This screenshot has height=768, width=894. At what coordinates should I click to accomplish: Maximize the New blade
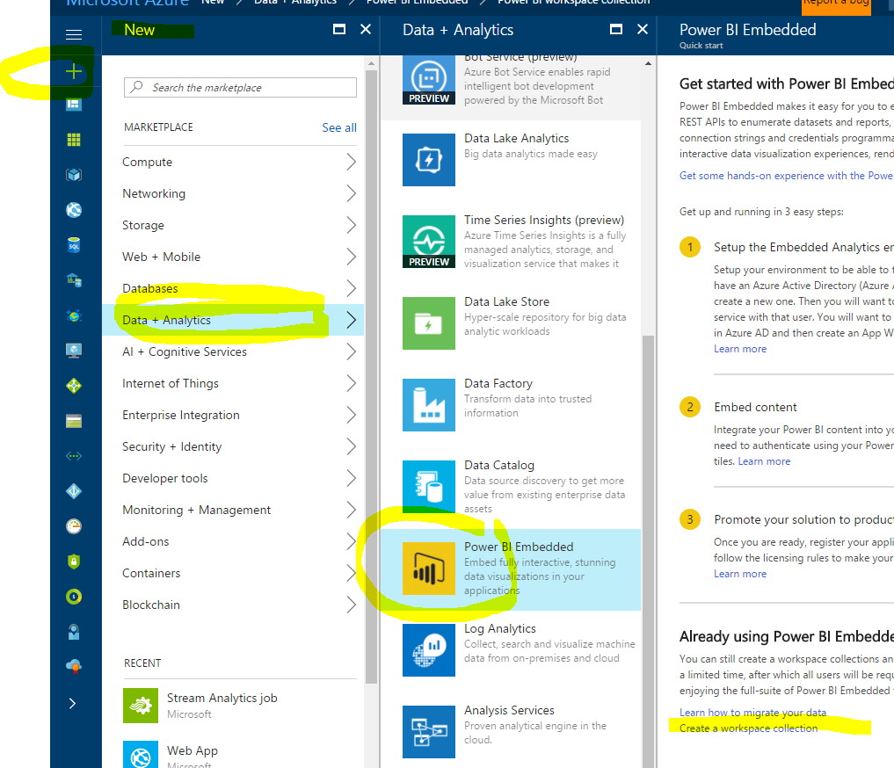(x=339, y=29)
